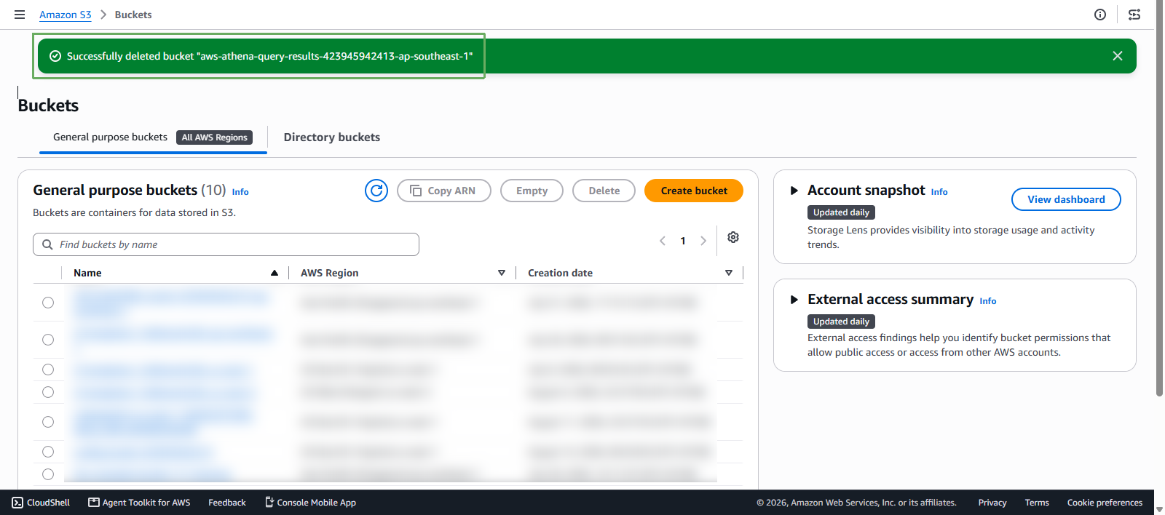Viewport: 1165px width, 515px height.
Task: Open the Feedback link in footer
Action: 227,503
